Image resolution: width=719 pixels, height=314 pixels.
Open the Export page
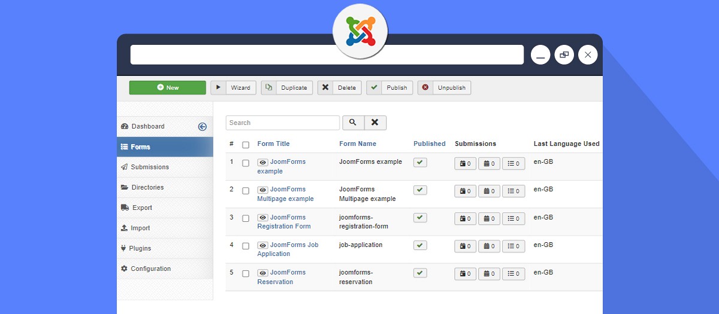165,208
